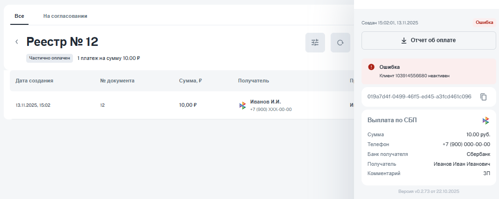Click the 10,00 ₽ amount cell
Viewport: 499px width, 199px height.
click(188, 105)
